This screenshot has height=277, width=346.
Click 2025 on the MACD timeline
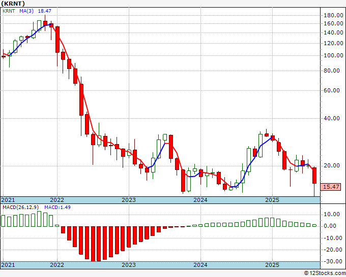point(272,265)
